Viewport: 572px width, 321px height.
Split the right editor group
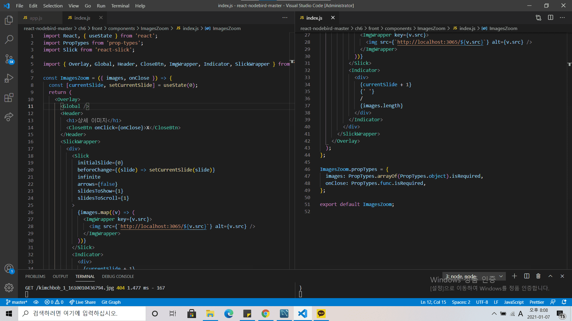(x=551, y=18)
